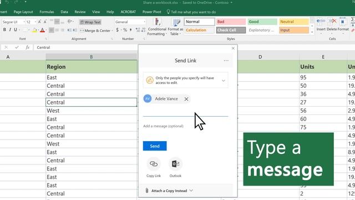Open Send Link more options ellipsis
This screenshot has height=200, width=355.
(226, 61)
